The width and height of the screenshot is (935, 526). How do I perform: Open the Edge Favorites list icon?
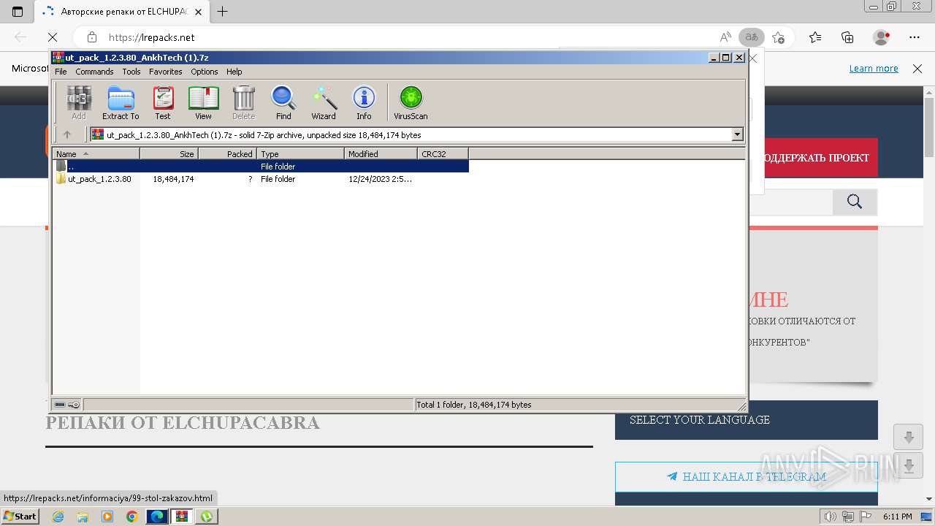[x=815, y=37]
